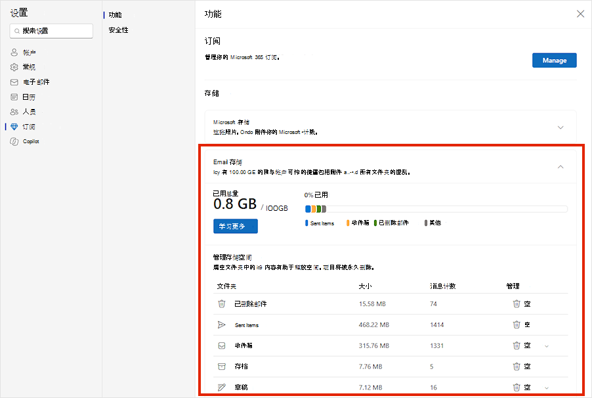Click the 15.58 MB size value
The width and height of the screenshot is (592, 398).
pos(372,304)
